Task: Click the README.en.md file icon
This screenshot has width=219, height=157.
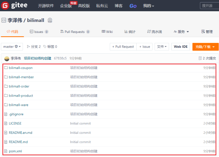Action: coord(6,133)
